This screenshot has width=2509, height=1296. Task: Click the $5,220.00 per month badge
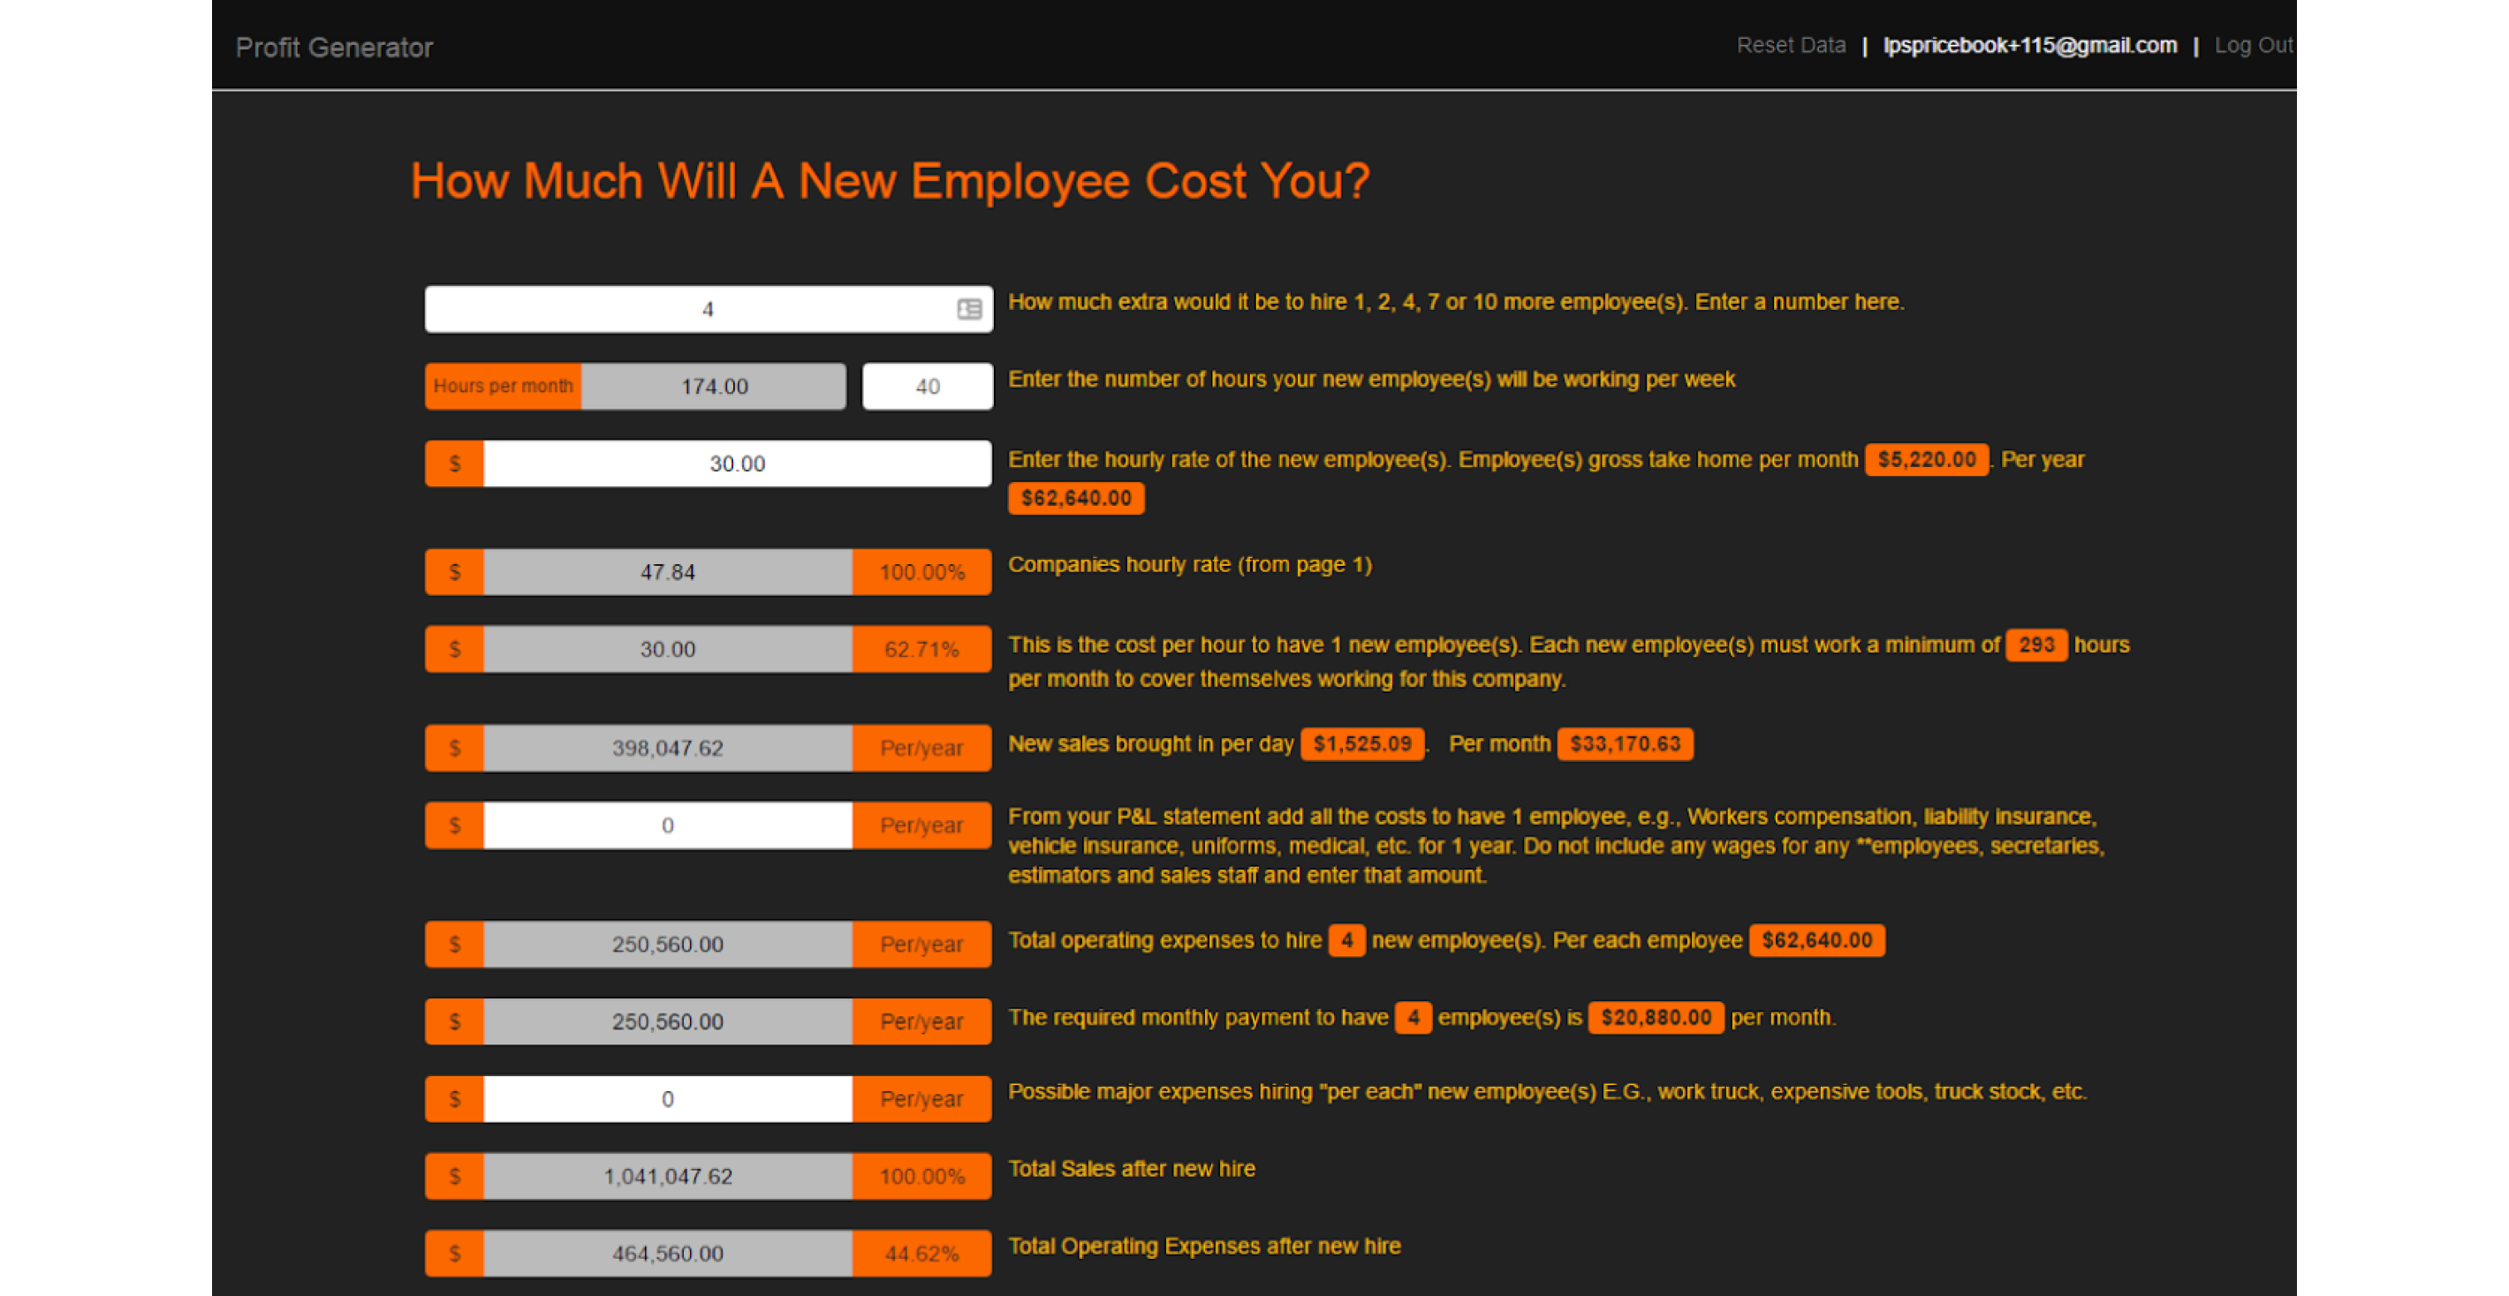click(1926, 459)
